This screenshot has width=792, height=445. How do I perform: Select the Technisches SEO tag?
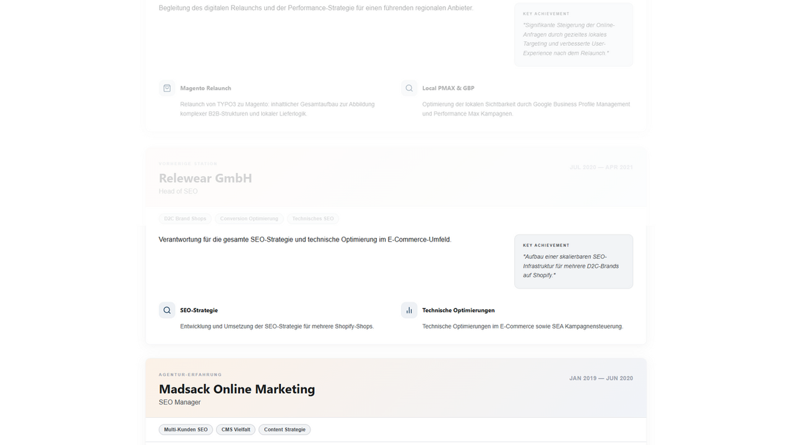coord(313,219)
